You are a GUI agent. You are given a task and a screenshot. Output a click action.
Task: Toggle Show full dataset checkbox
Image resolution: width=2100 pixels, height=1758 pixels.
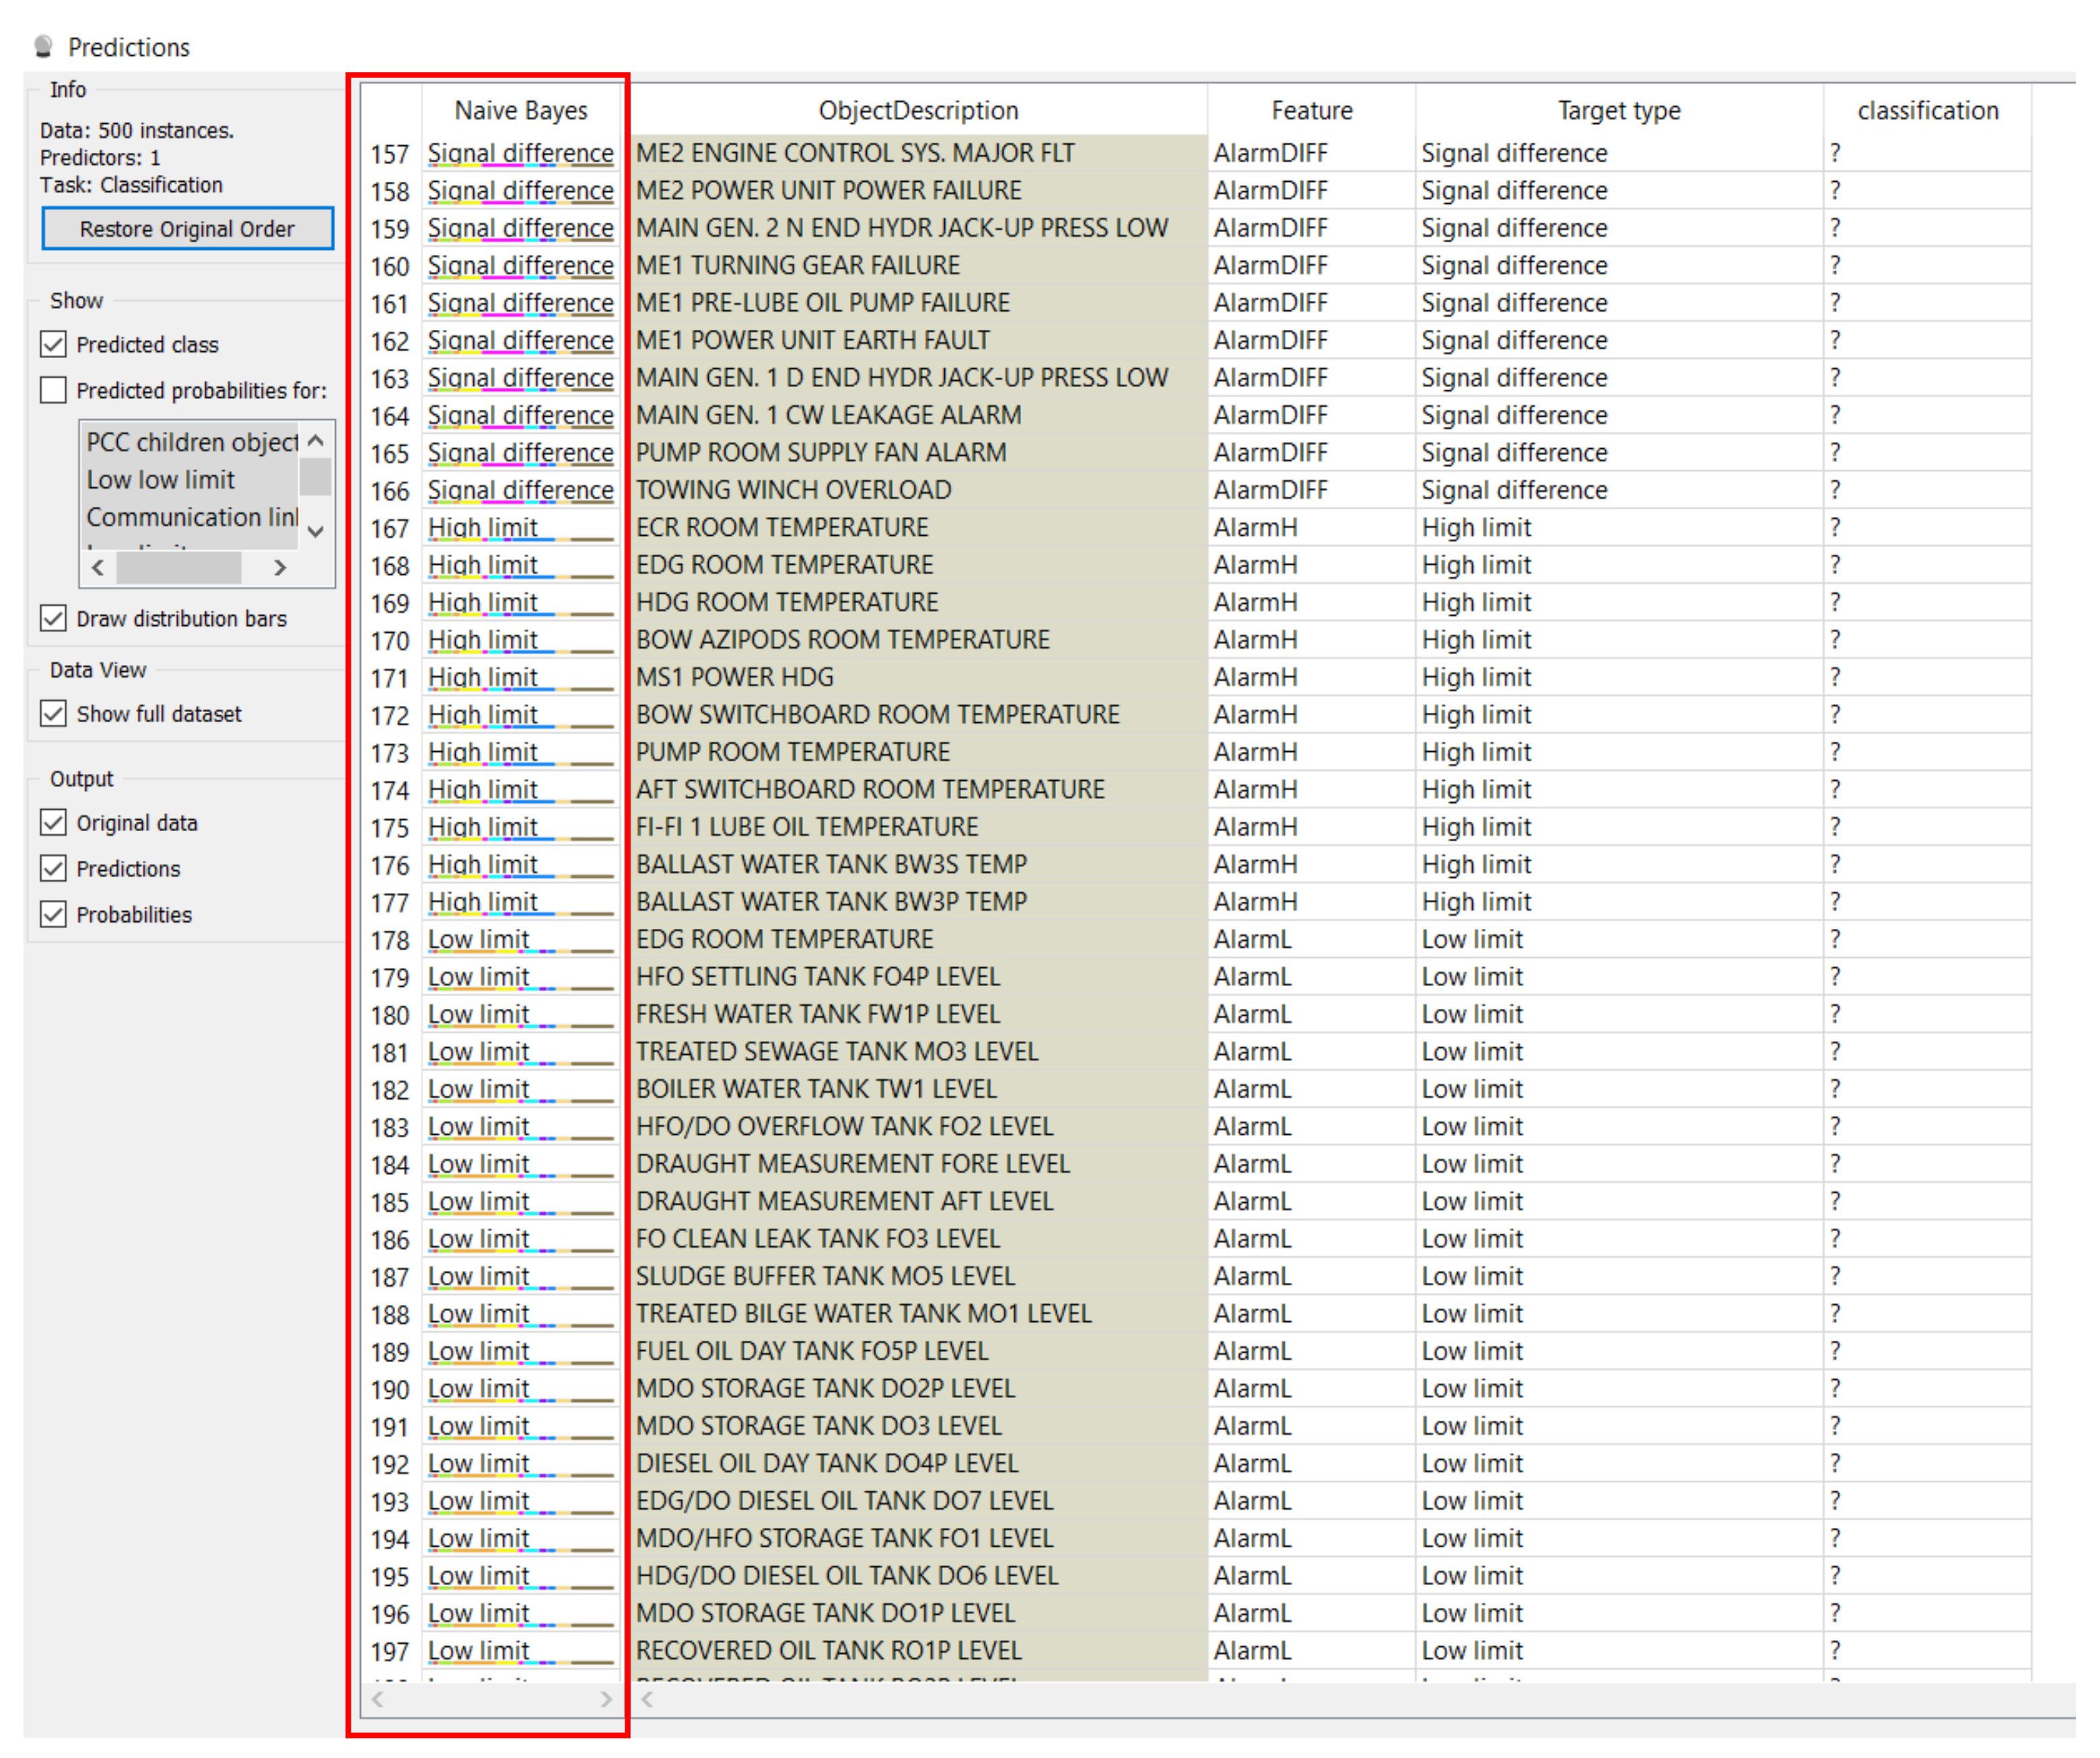point(54,715)
